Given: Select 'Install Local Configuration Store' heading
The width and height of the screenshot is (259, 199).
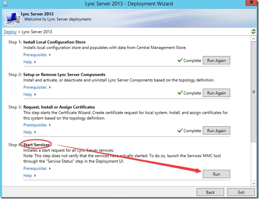Looking at the screenshot, I should pos(55,42).
